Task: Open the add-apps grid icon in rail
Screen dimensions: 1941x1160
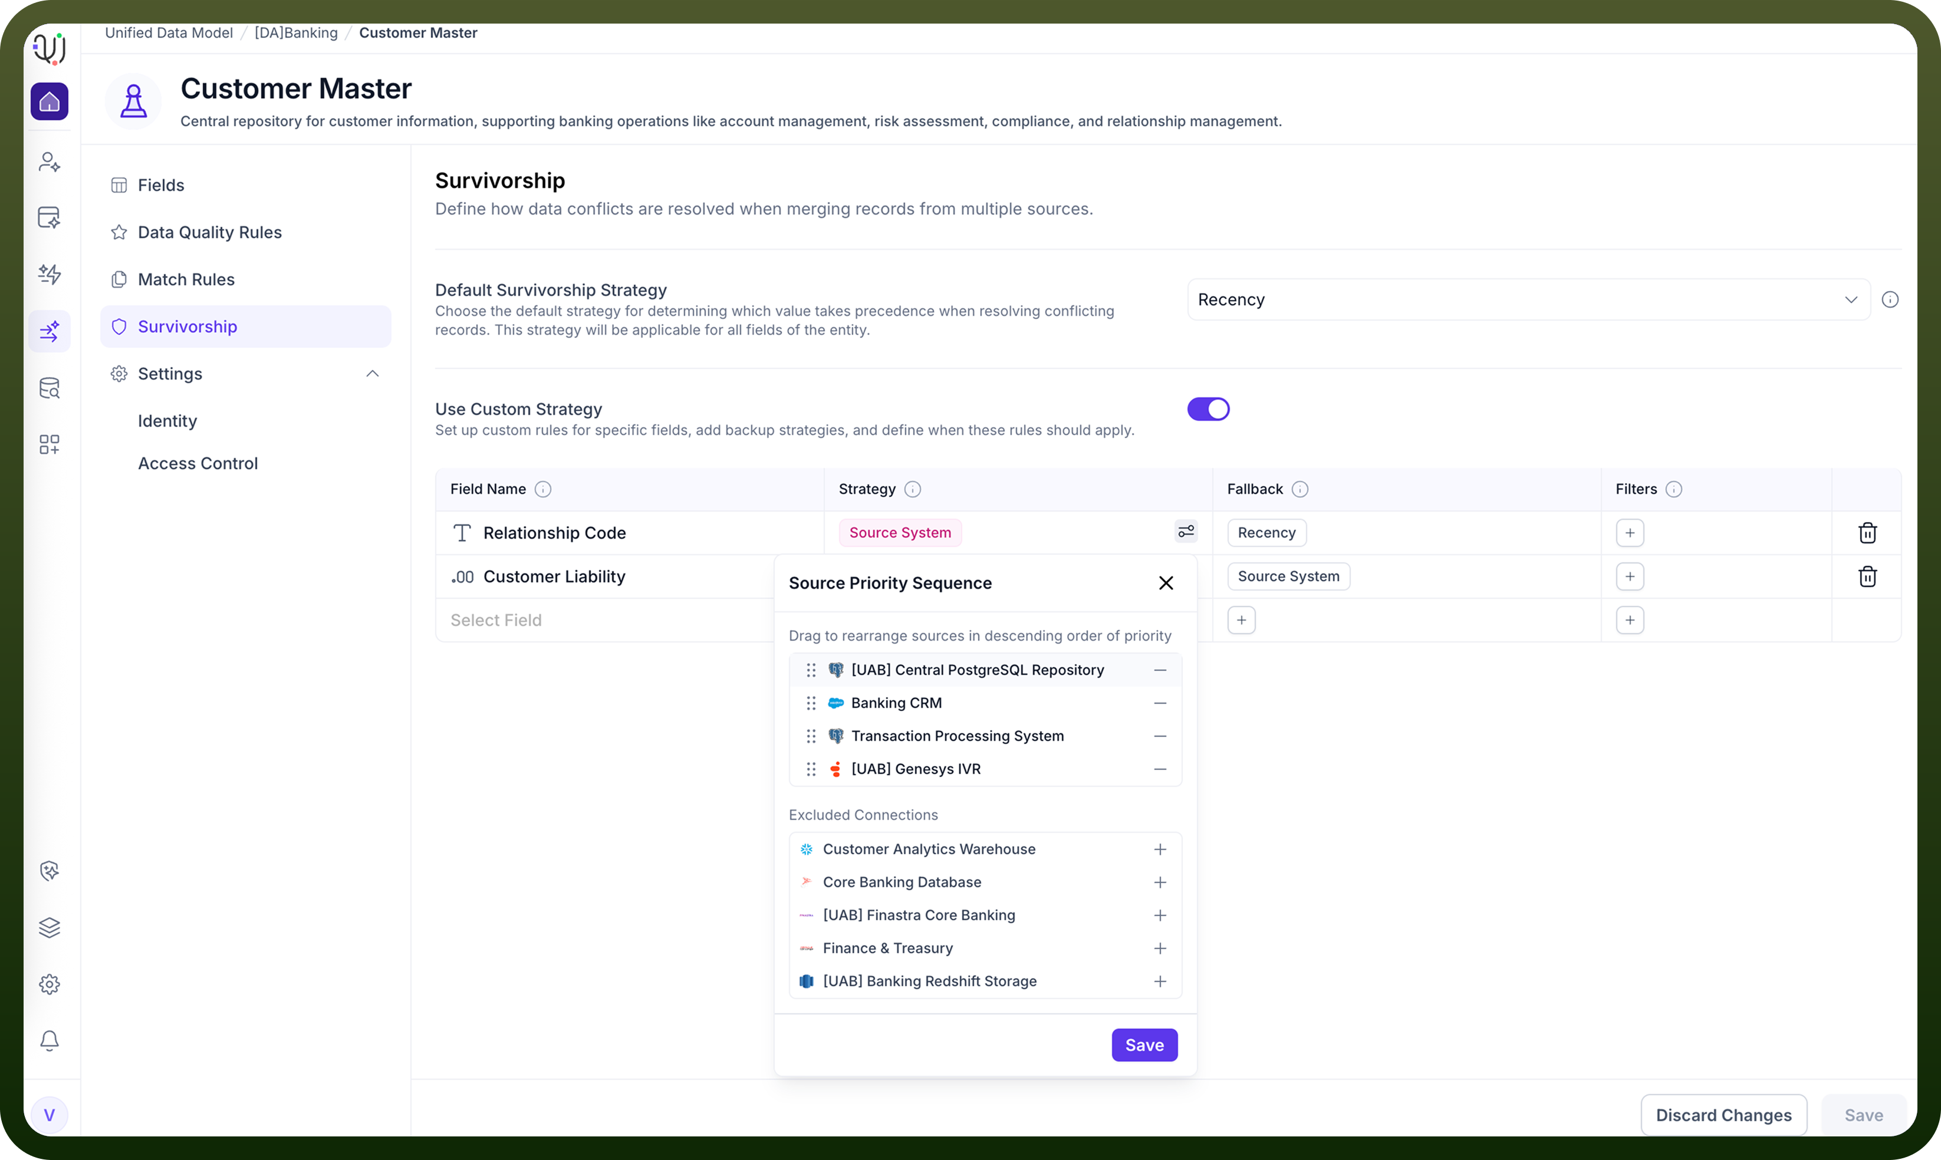Action: click(50, 444)
